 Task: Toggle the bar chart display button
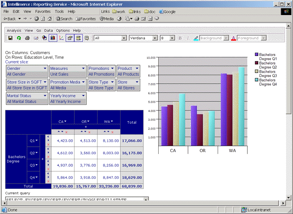pyautogui.click(x=53, y=38)
